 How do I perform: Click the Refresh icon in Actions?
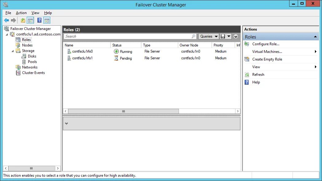pyautogui.click(x=247, y=75)
